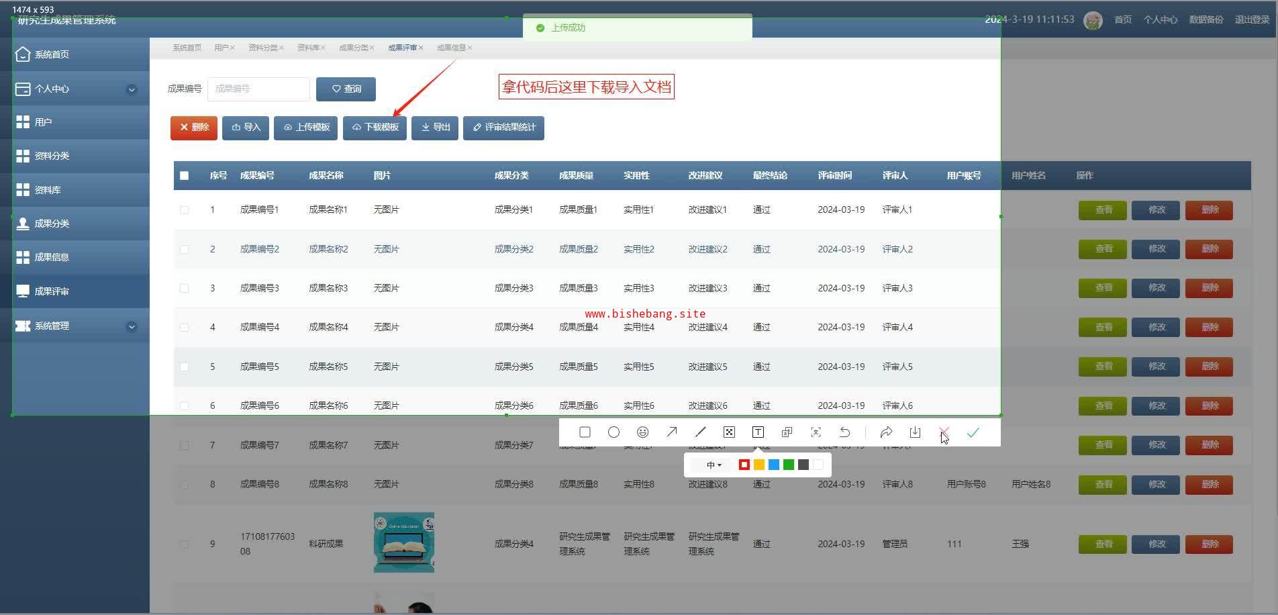Open the font size dropdown showing 中
1278x615 pixels.
pyautogui.click(x=714, y=465)
